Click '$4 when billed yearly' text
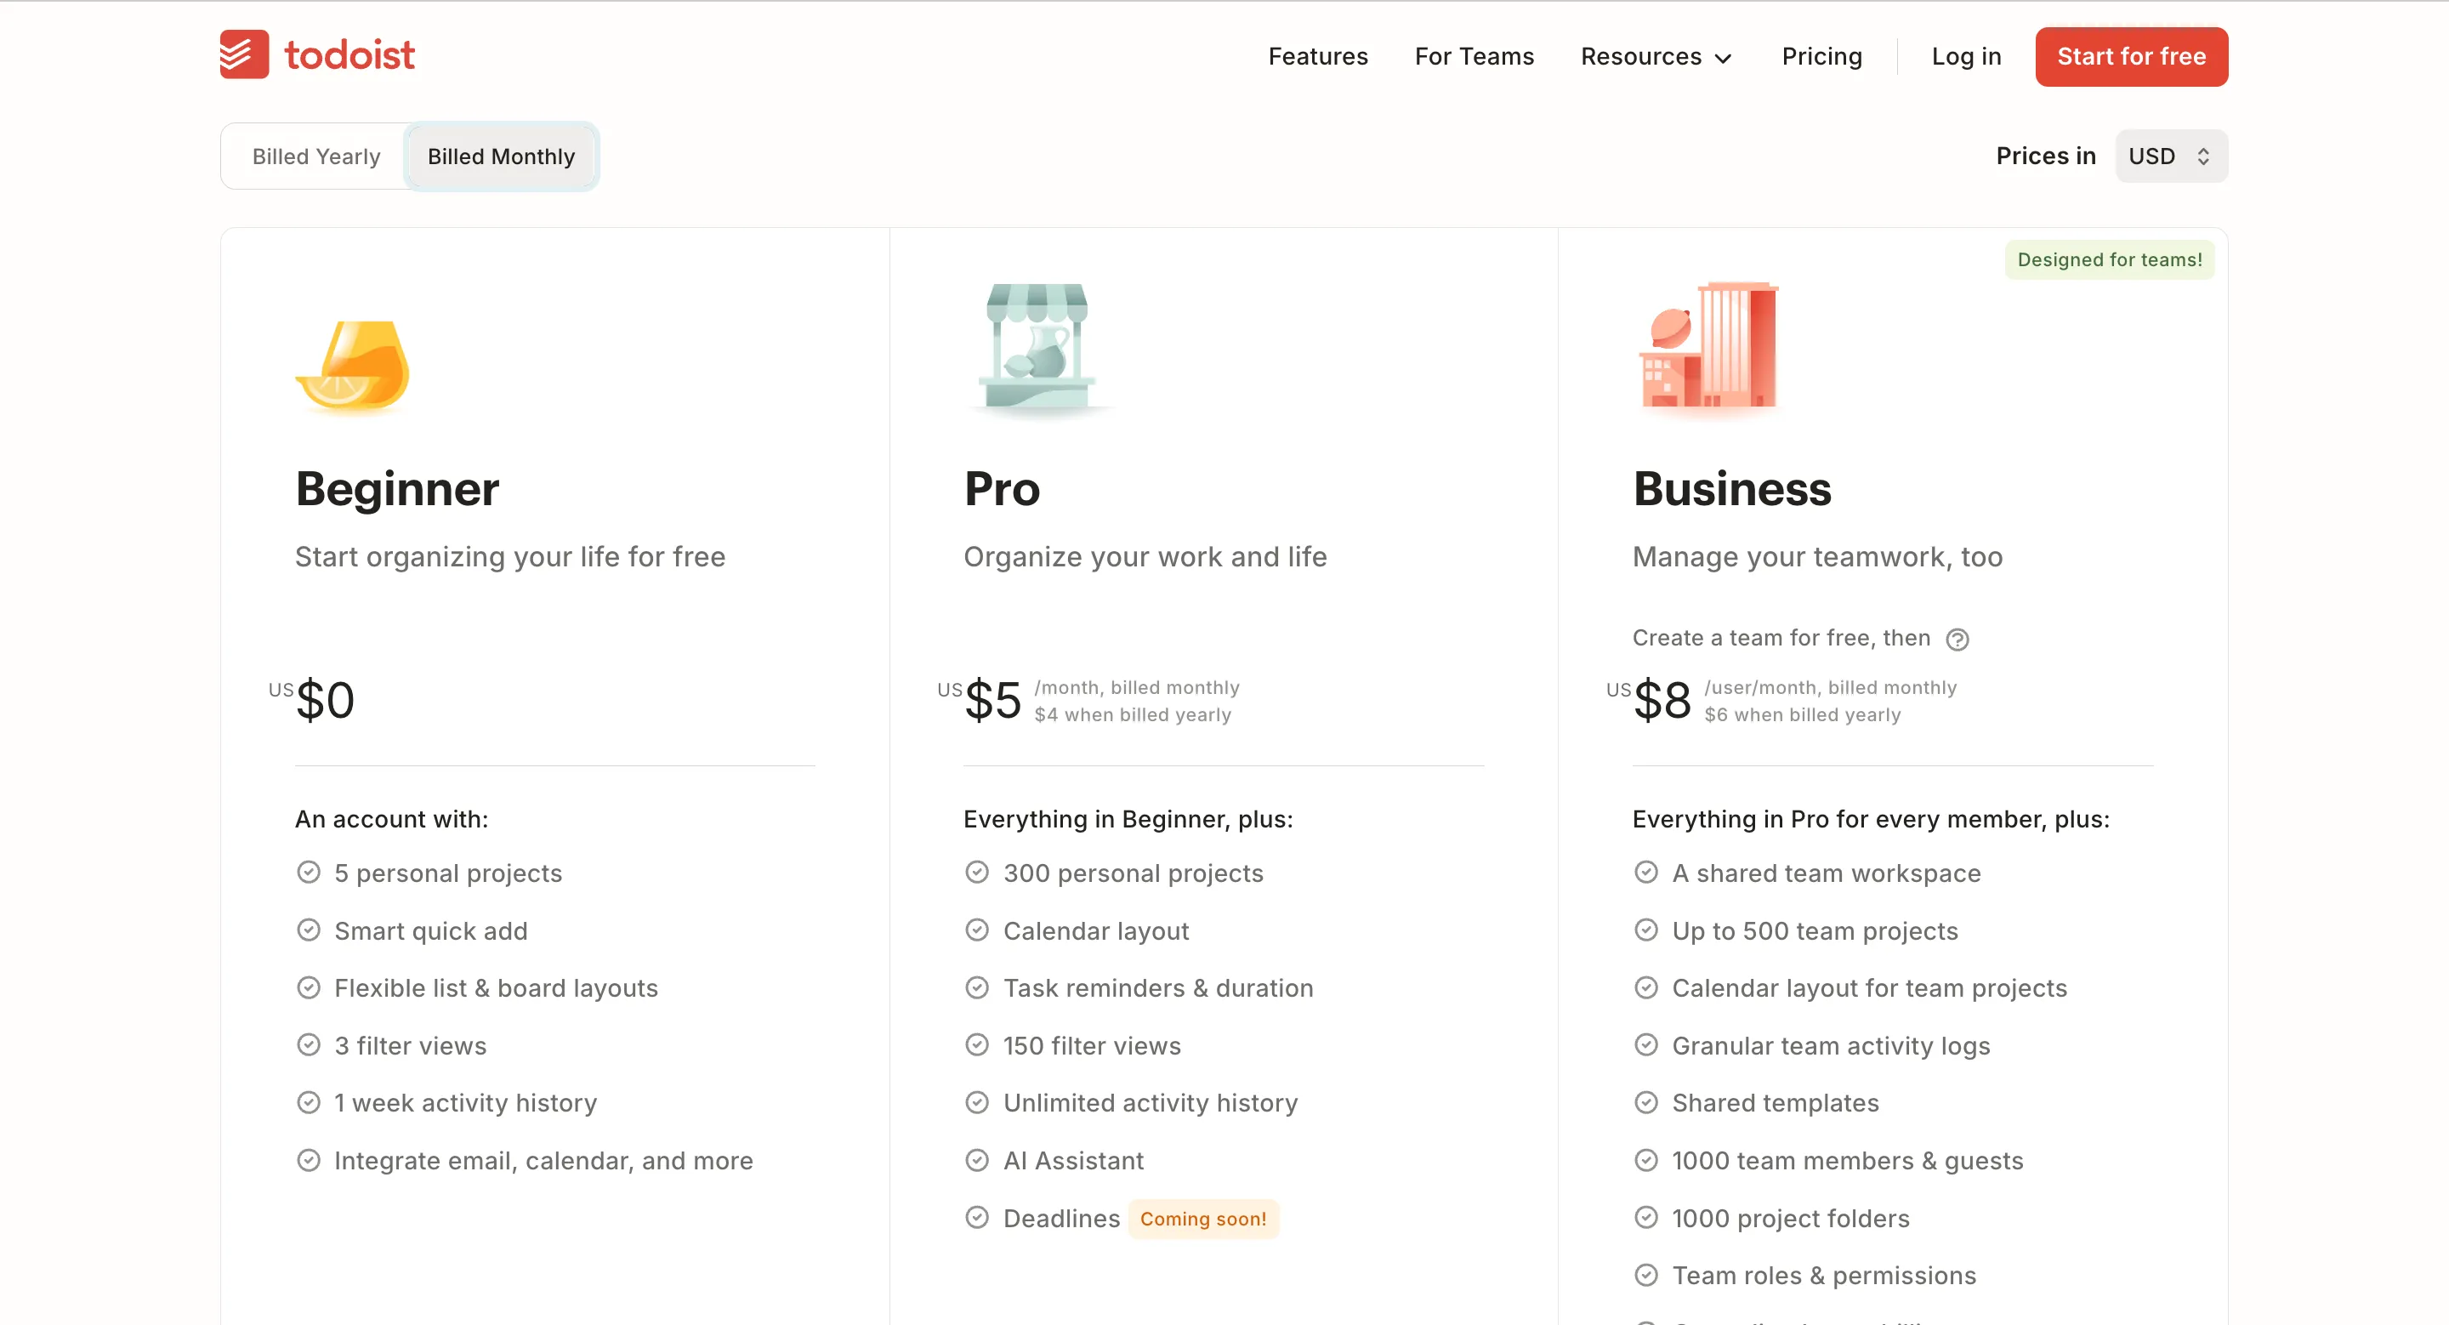Viewport: 2449px width, 1325px height. coord(1133,714)
